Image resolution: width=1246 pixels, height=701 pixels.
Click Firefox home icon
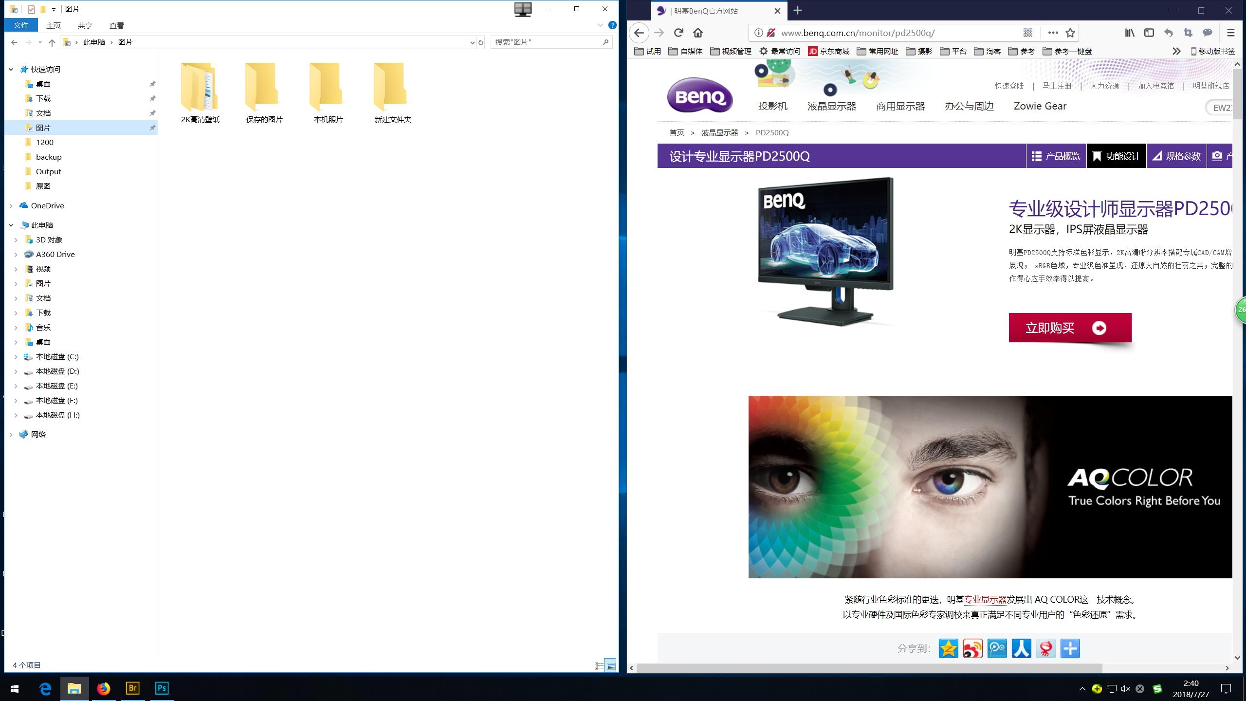(698, 33)
